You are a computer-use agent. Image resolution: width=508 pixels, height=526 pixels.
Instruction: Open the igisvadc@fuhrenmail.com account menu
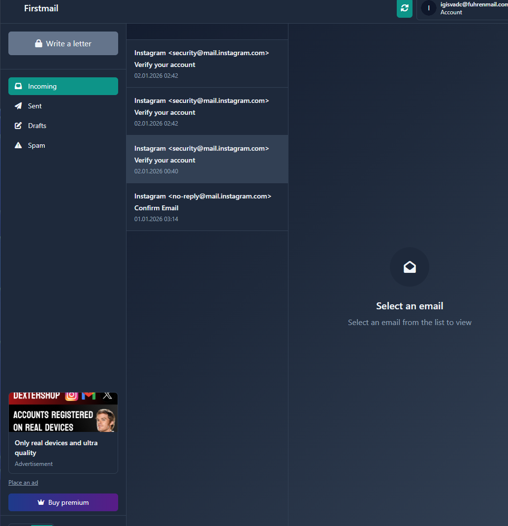click(462, 8)
